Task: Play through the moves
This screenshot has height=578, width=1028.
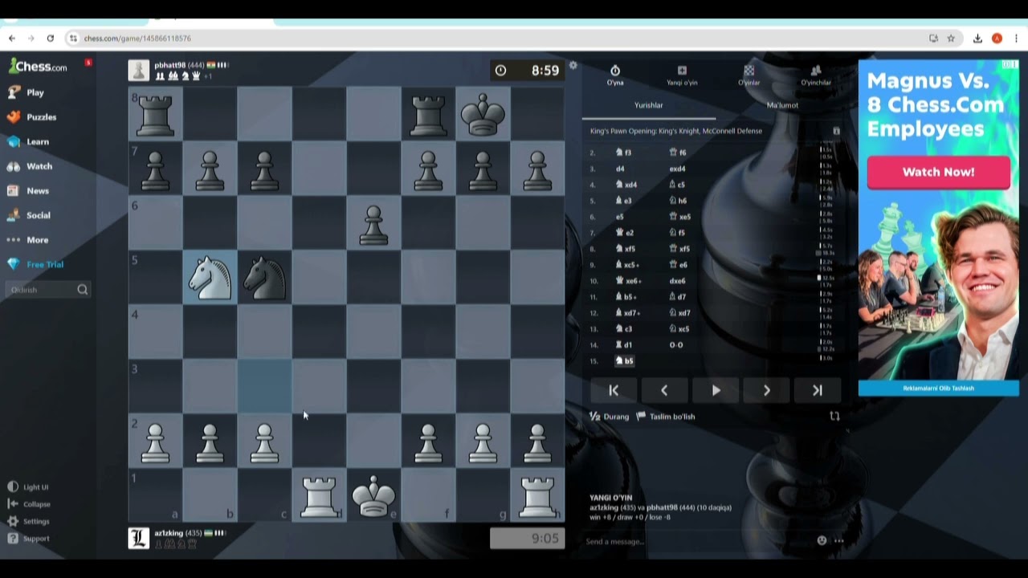Action: click(716, 390)
